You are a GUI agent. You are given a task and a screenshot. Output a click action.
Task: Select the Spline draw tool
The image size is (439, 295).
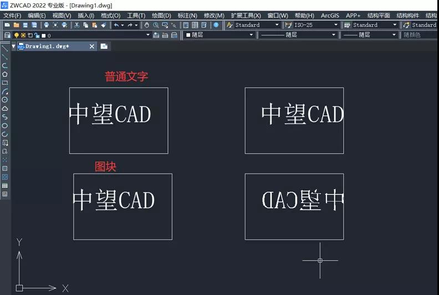pos(5,117)
